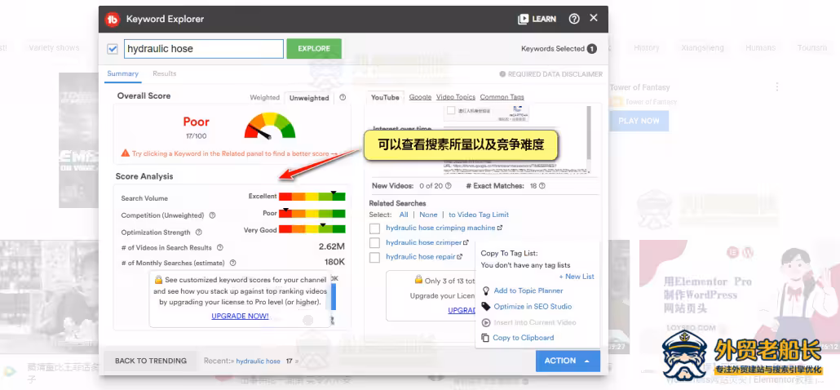Click the Search Volume rating color bar

312,197
